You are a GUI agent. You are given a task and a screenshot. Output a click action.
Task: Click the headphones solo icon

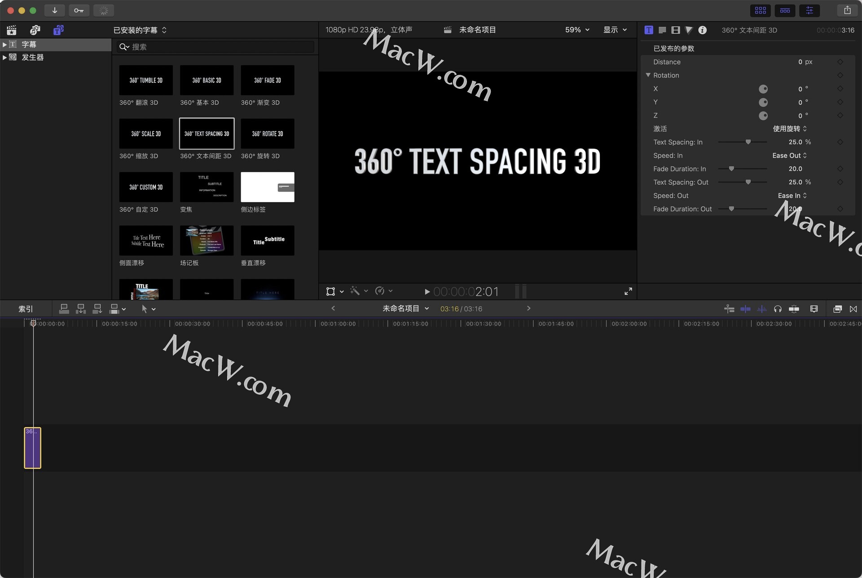[778, 309]
